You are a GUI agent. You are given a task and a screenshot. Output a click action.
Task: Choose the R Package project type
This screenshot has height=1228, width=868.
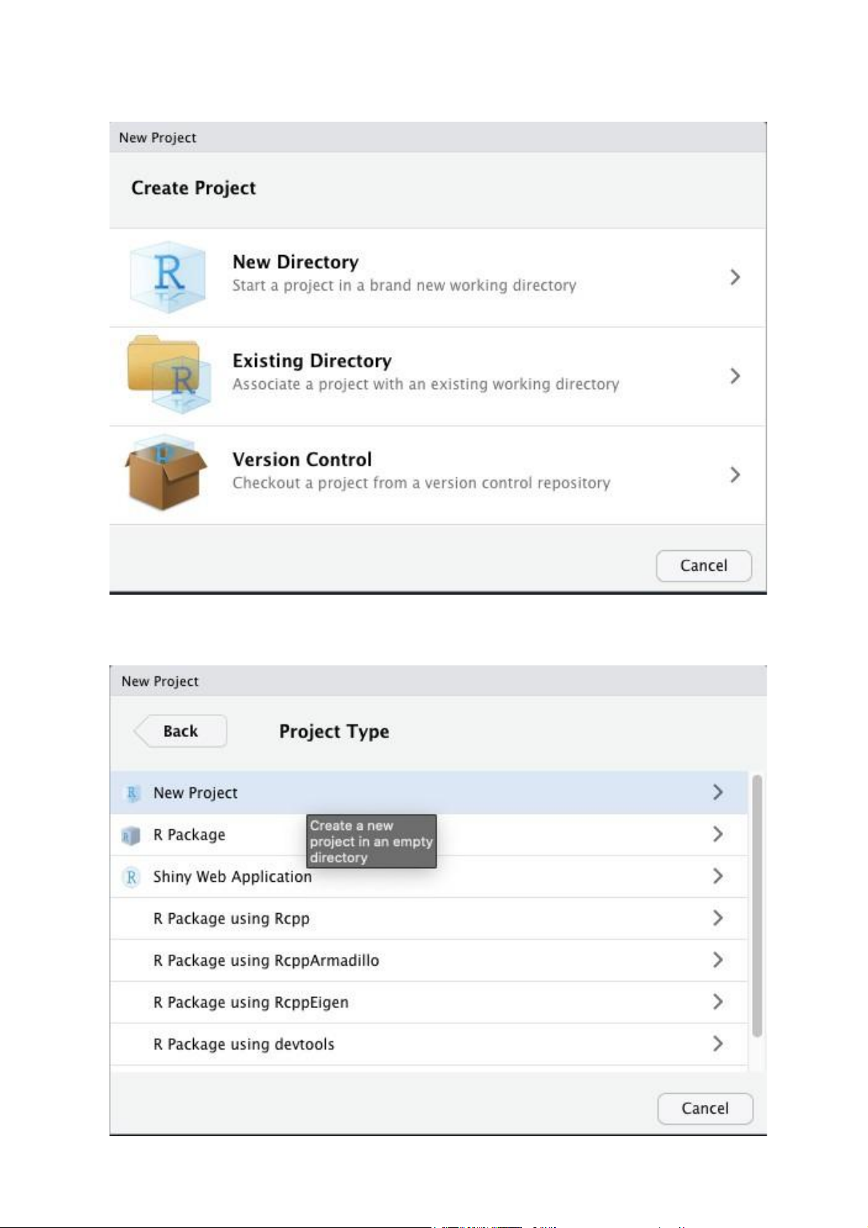click(429, 835)
